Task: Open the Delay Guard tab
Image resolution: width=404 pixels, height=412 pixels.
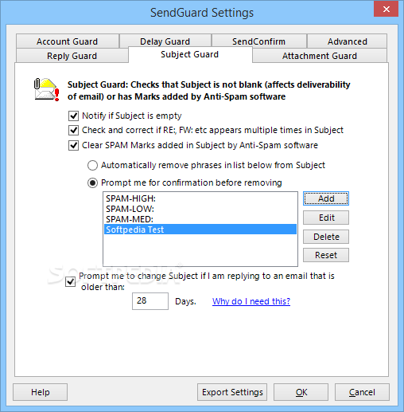Action: 165,41
